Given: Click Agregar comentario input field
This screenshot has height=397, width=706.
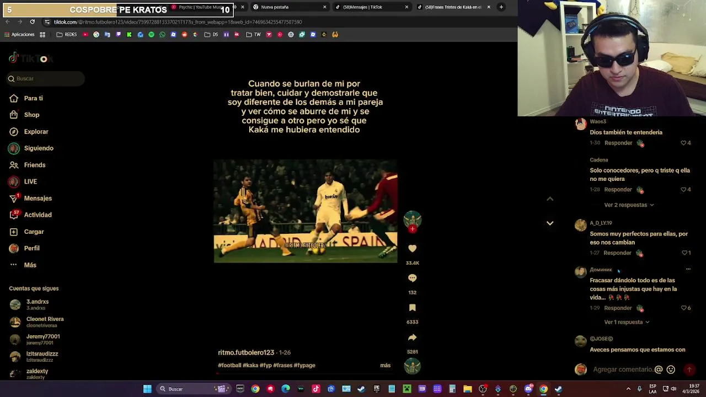Looking at the screenshot, I should (x=623, y=370).
